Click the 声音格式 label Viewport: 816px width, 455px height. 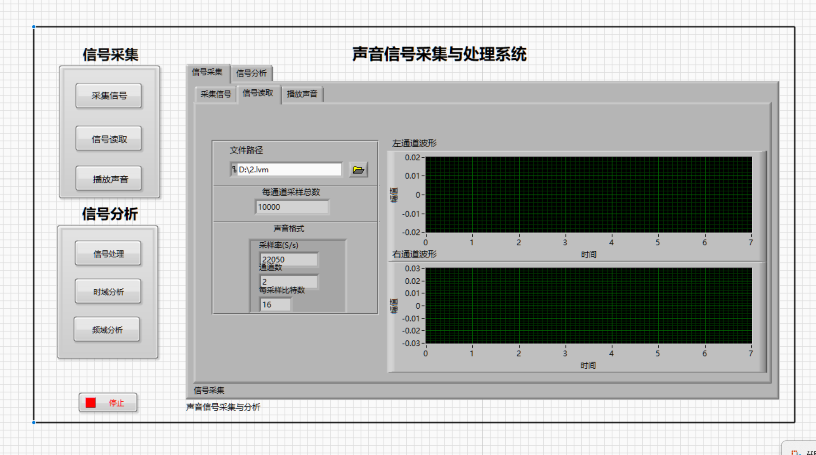(x=289, y=228)
